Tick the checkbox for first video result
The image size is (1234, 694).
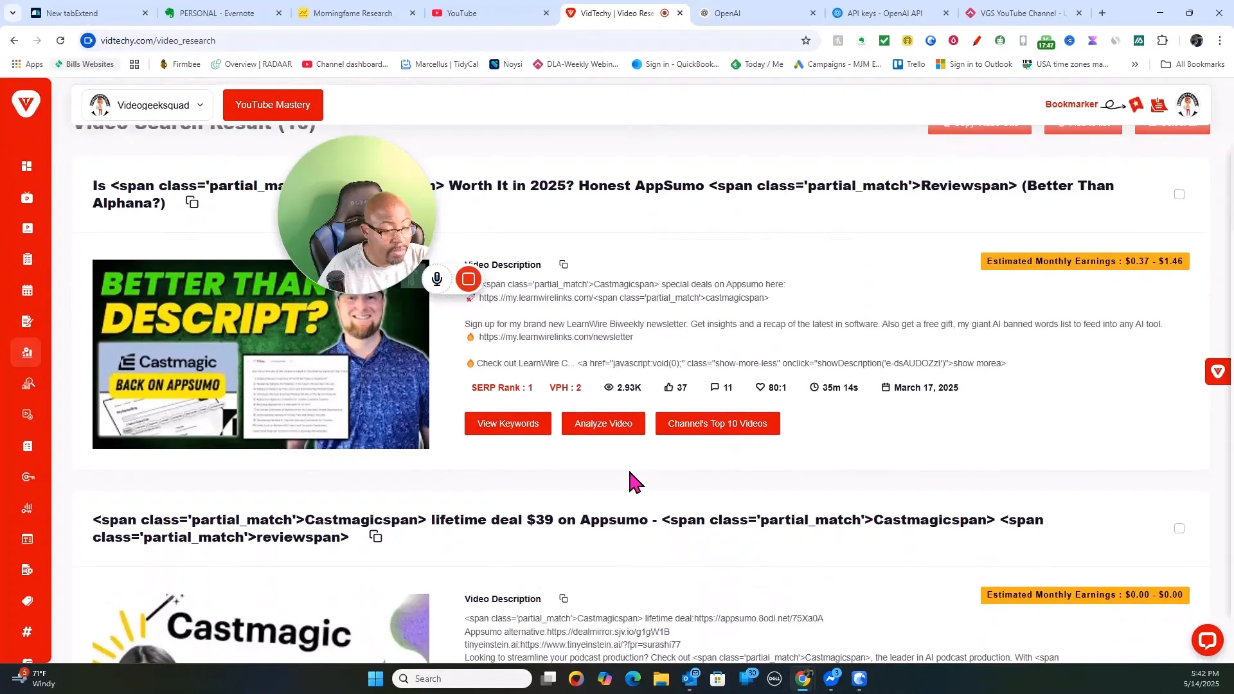[x=1179, y=194]
